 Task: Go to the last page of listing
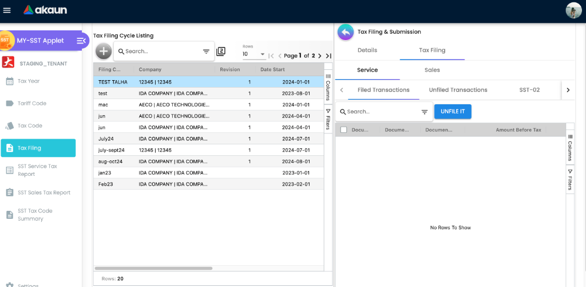(328, 56)
